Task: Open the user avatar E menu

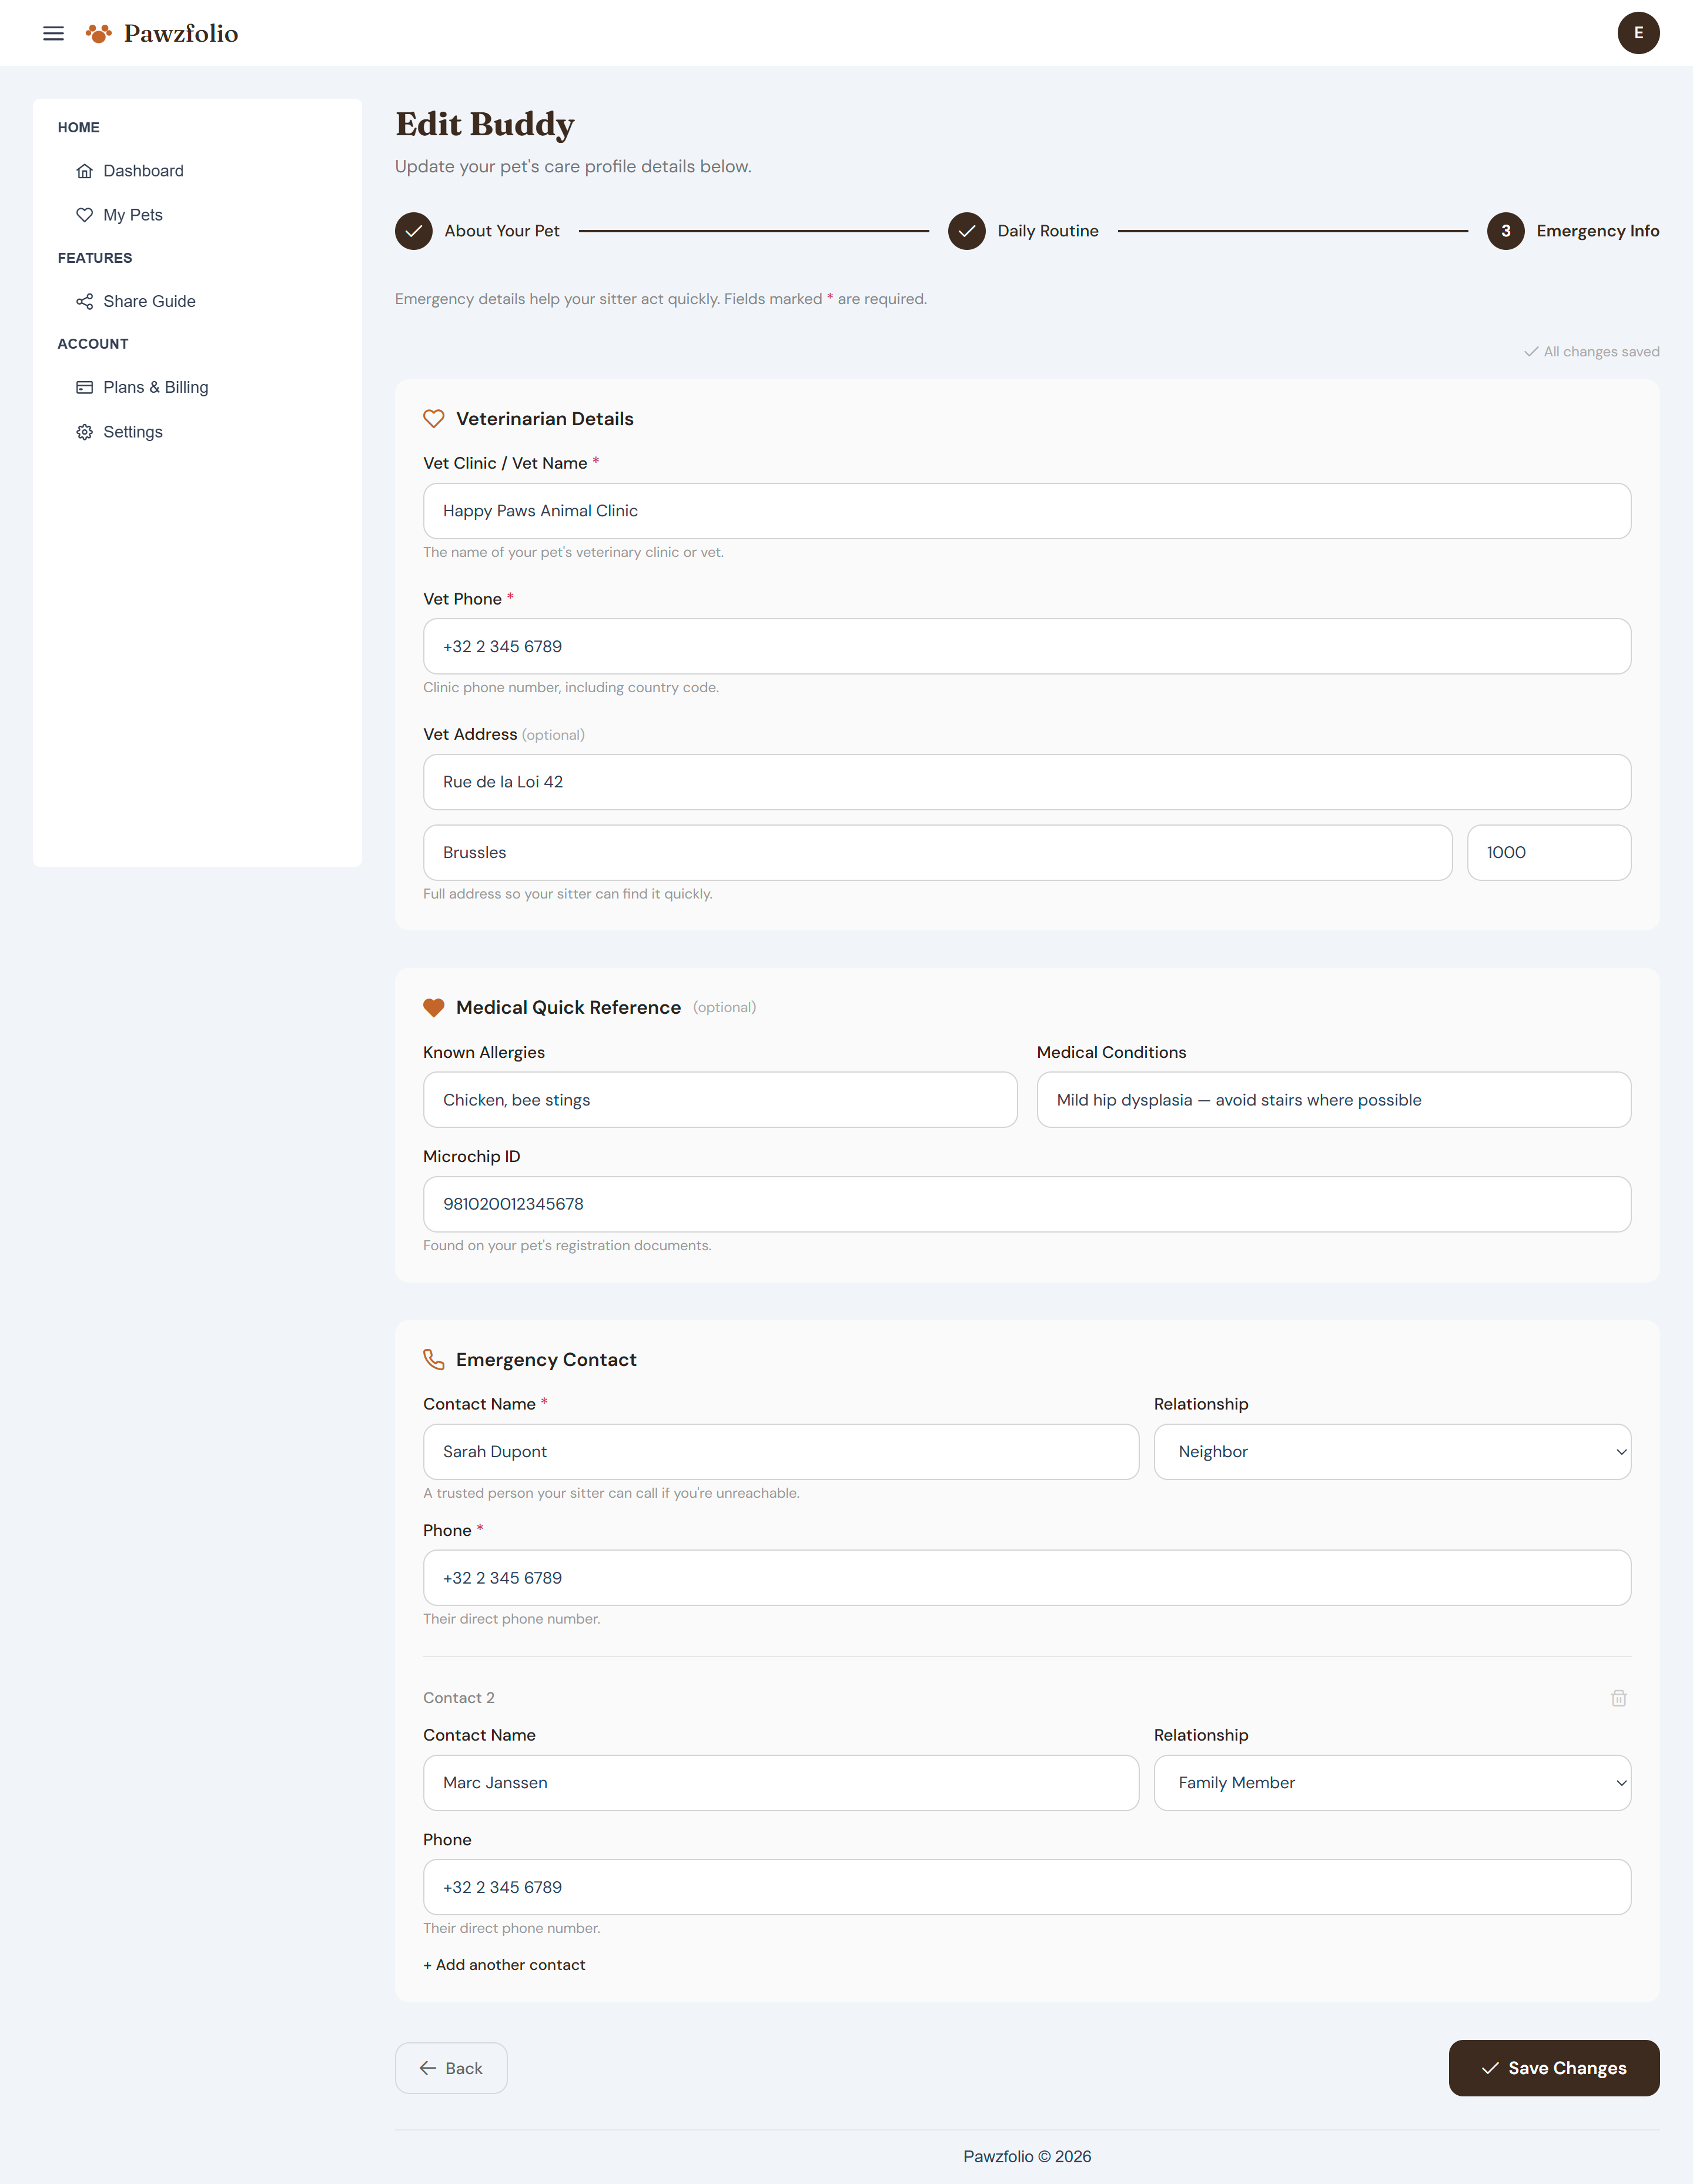Action: (x=1637, y=33)
